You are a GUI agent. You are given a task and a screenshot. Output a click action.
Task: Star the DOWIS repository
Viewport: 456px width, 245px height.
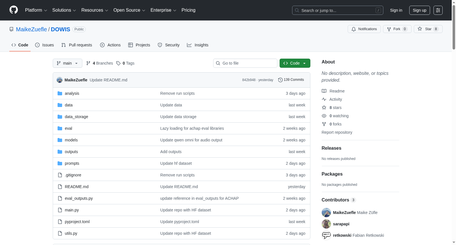point(428,29)
